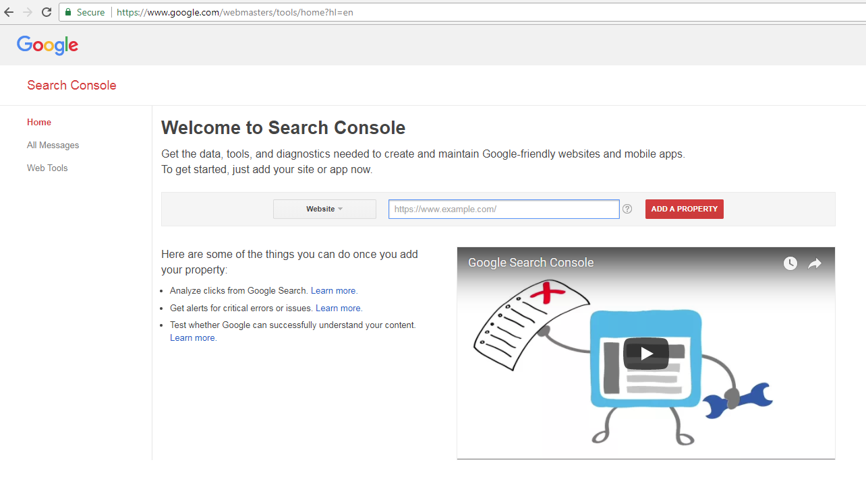Click the property URL input field

pos(504,209)
